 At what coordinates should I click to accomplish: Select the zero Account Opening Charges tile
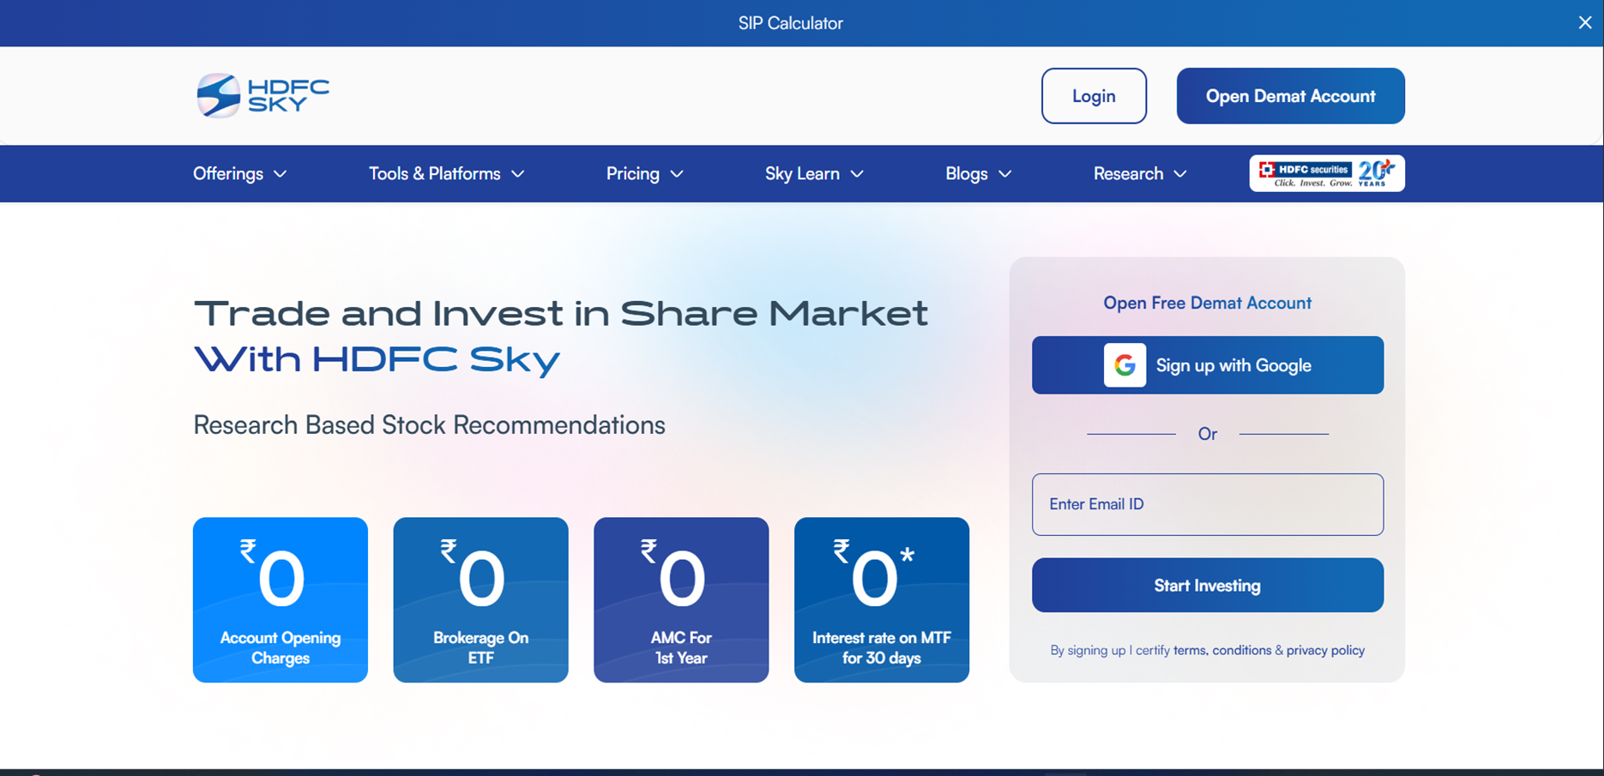pos(280,599)
